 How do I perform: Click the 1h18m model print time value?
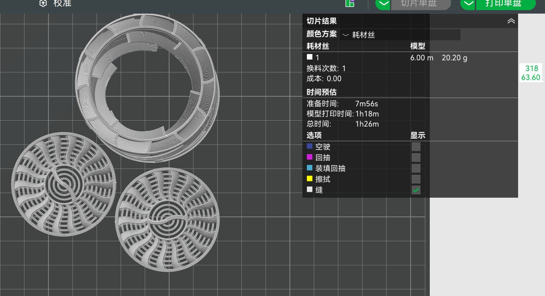point(367,114)
